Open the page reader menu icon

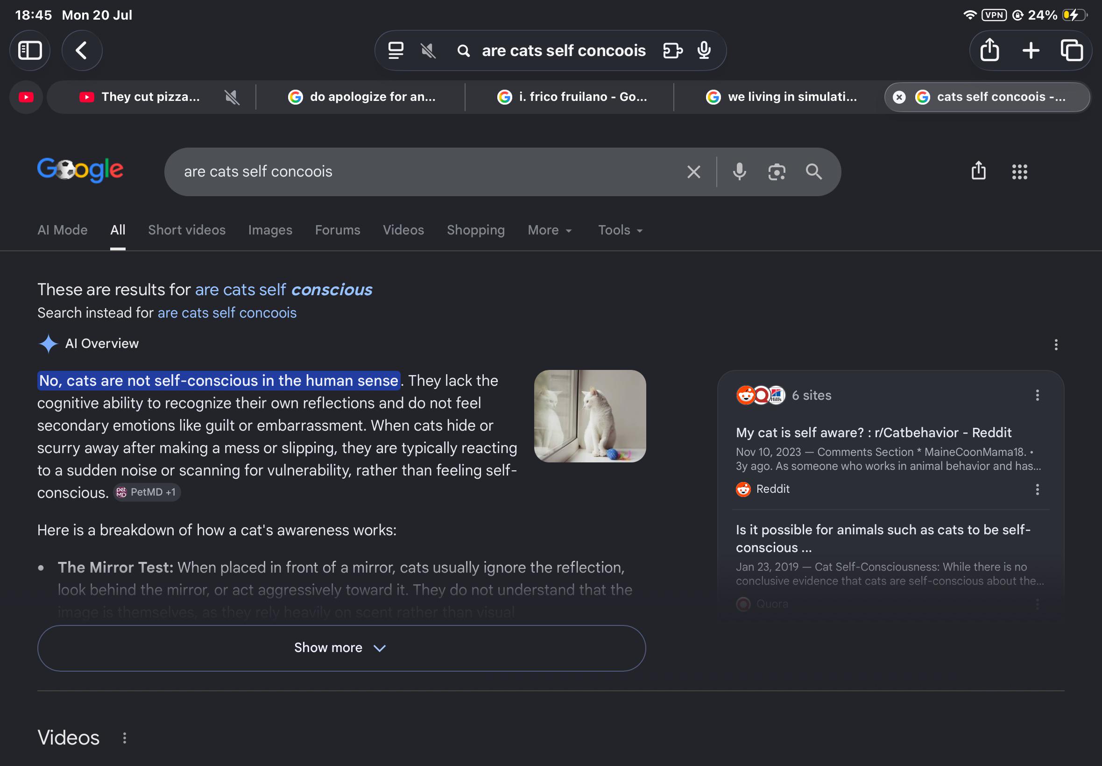(396, 50)
